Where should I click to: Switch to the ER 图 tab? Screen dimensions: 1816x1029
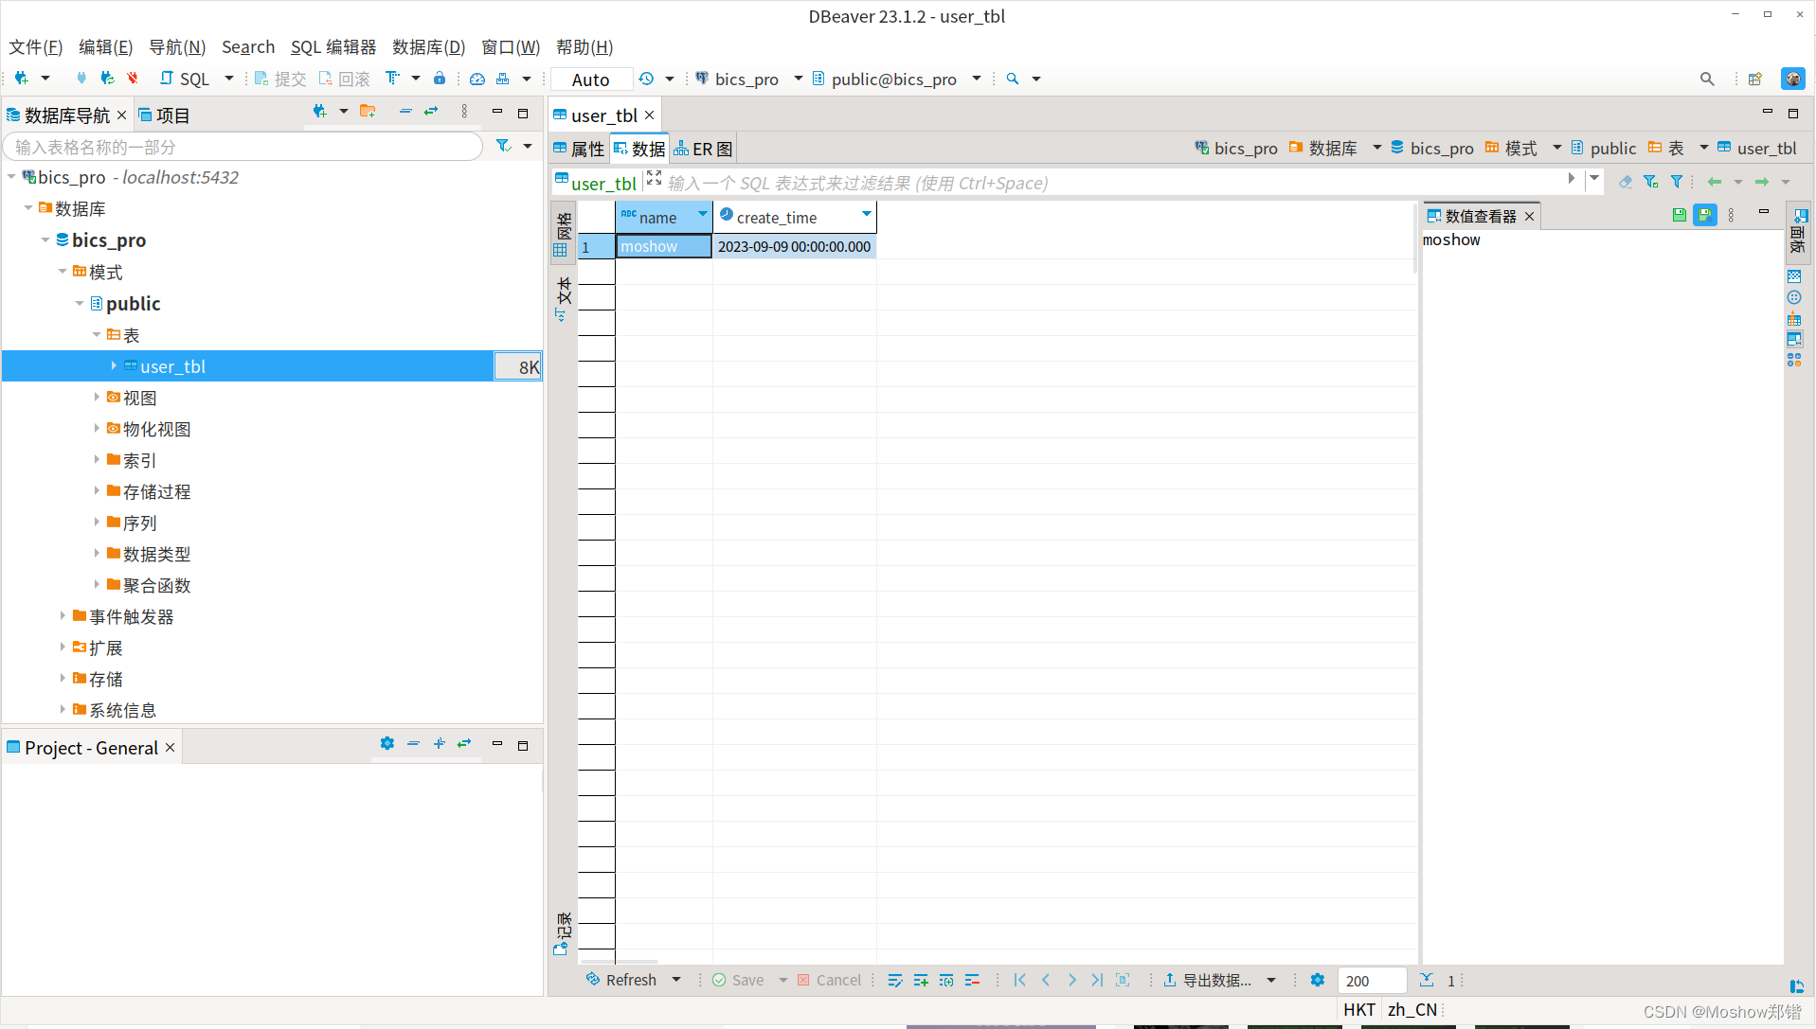(703, 149)
